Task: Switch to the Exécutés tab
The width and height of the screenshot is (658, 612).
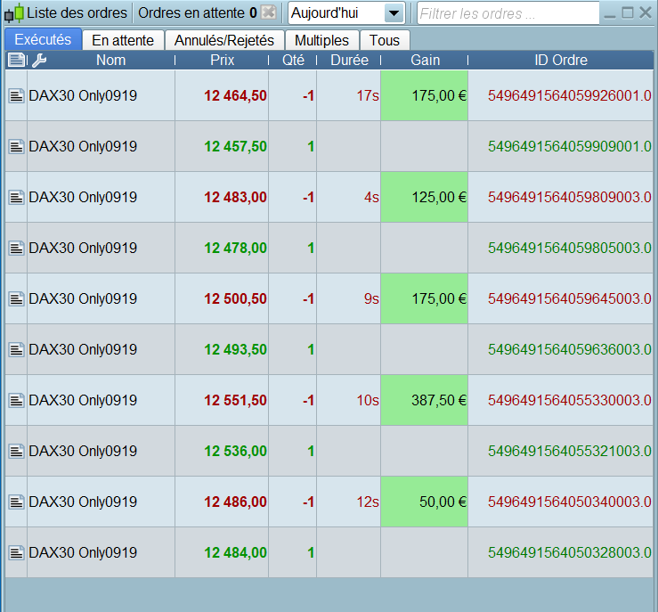Action: [x=43, y=40]
